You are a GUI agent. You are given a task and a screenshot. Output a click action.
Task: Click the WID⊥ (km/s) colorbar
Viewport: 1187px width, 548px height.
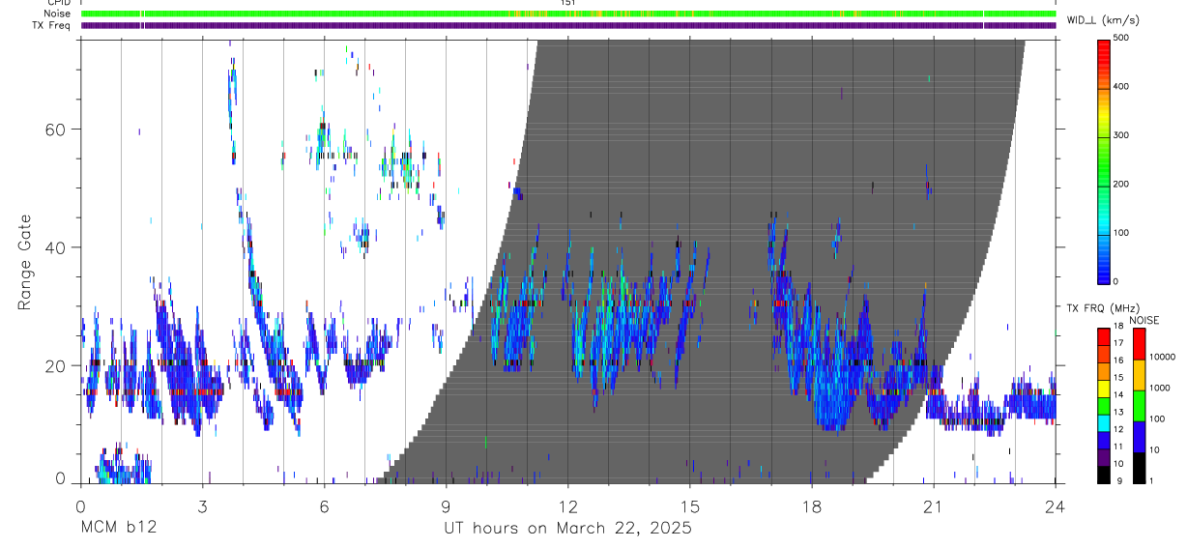point(1105,160)
